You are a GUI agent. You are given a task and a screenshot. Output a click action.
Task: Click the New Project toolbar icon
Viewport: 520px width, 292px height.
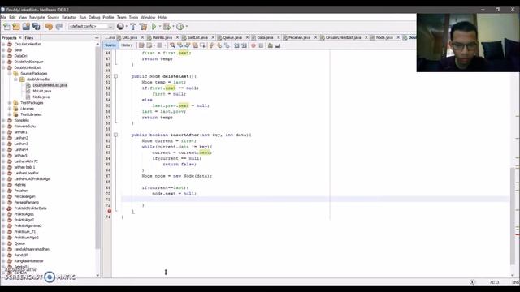16,27
